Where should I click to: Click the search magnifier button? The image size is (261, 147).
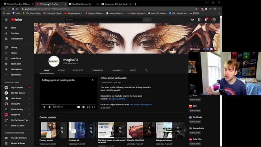pos(147,20)
